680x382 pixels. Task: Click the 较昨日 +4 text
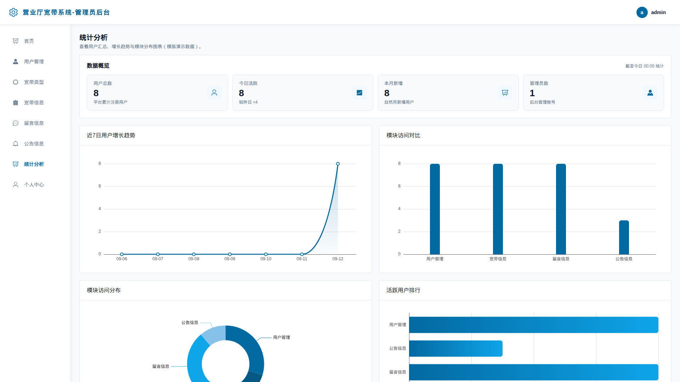click(248, 102)
